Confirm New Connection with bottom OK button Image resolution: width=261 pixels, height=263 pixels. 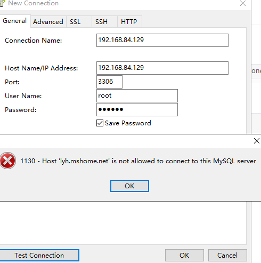coord(184,256)
